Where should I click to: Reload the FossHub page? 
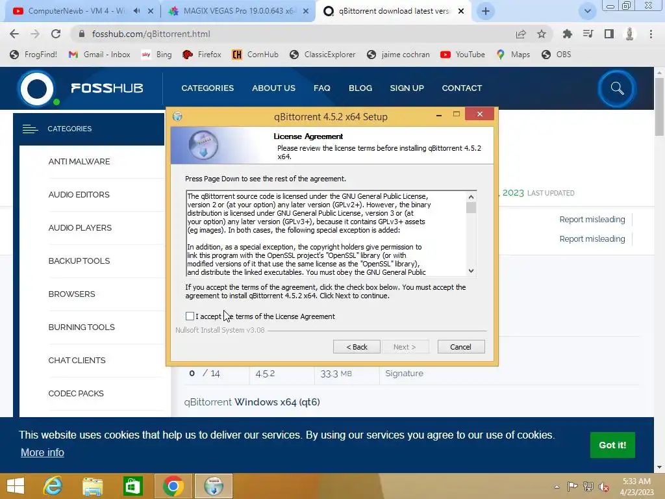click(56, 34)
